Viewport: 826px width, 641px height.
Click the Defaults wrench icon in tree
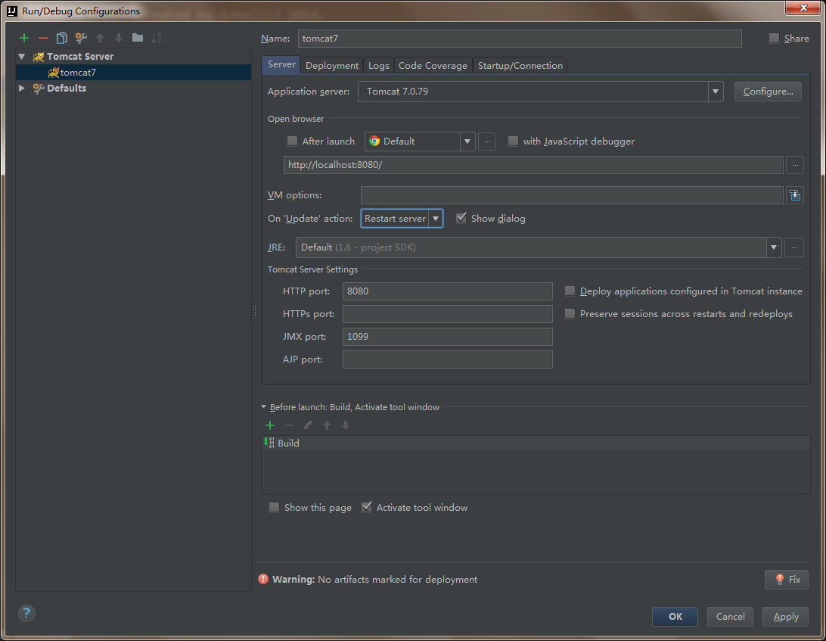click(39, 89)
